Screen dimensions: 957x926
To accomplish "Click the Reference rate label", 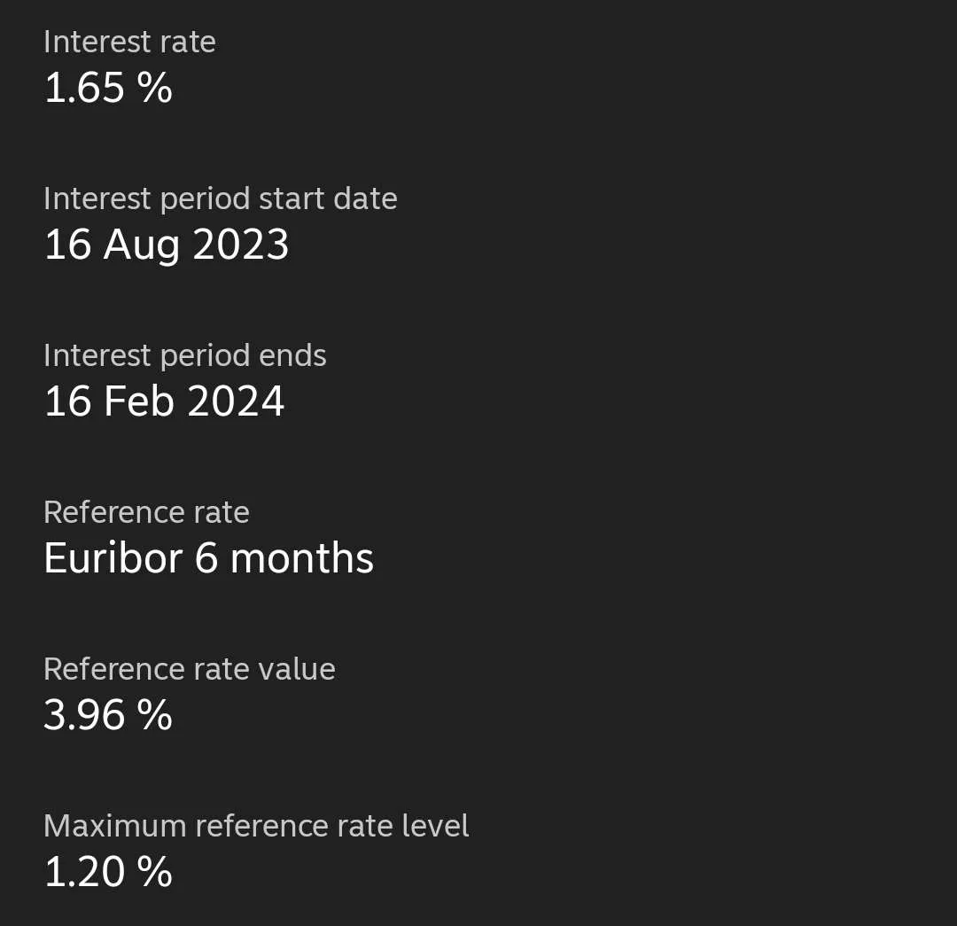I will [146, 513].
